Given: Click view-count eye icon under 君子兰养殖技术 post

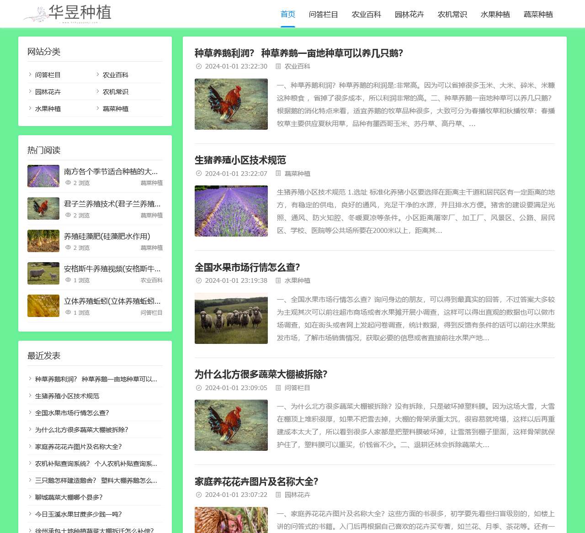Looking at the screenshot, I should pyautogui.click(x=68, y=215).
